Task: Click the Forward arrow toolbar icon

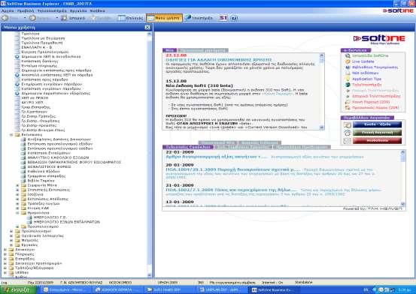Action: [32, 18]
